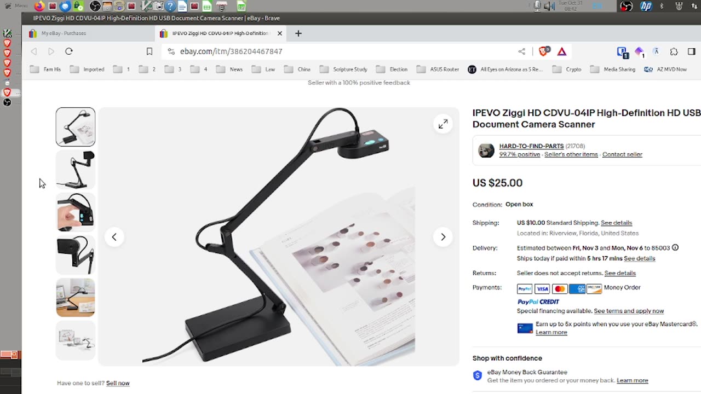Image resolution: width=701 pixels, height=394 pixels.
Task: Open the site information icon beside the URL
Action: click(171, 51)
